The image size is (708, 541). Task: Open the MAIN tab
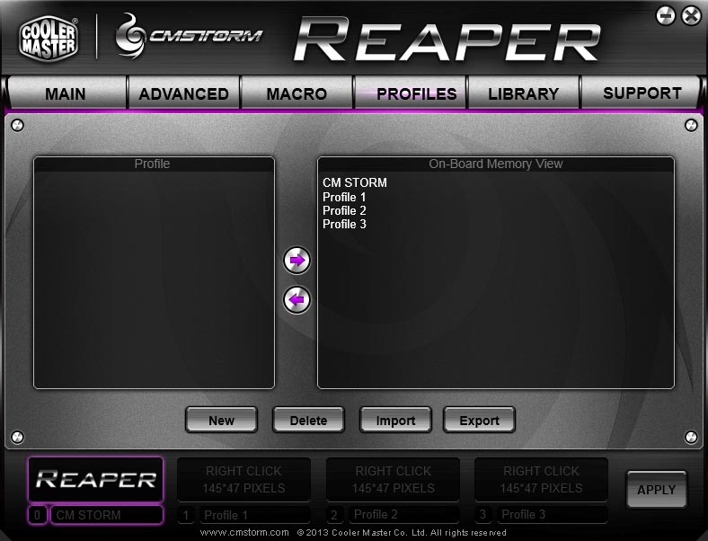pyautogui.click(x=66, y=93)
